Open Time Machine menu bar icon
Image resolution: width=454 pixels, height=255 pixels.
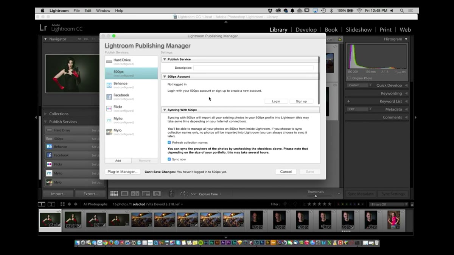(x=323, y=11)
